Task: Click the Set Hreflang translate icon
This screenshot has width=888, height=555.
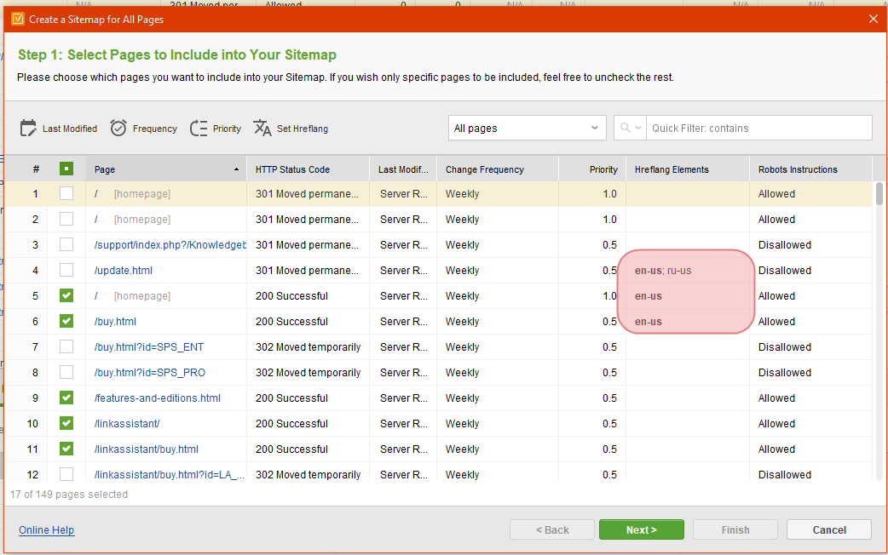Action: click(x=262, y=128)
